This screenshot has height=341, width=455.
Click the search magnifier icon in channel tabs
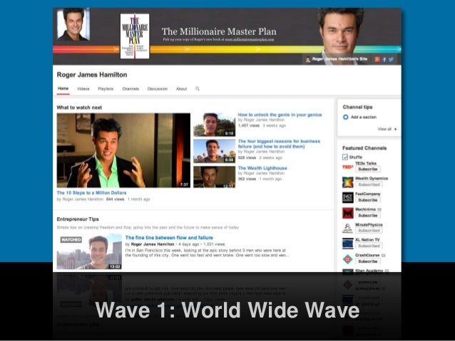(x=198, y=89)
